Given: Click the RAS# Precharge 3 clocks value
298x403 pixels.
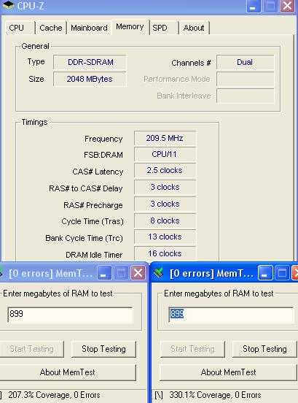Looking at the screenshot, I should [165, 204].
